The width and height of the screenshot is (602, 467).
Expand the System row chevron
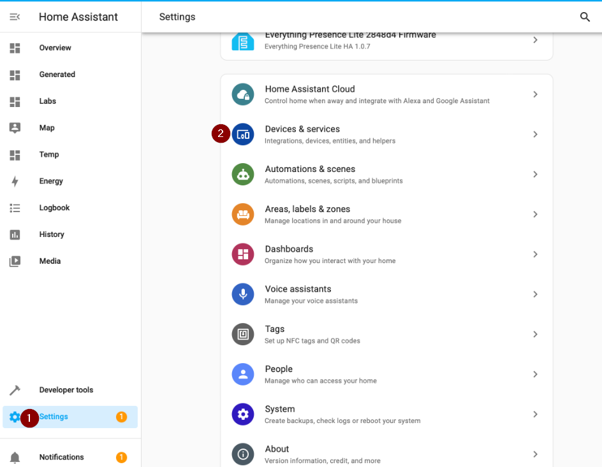tap(535, 414)
